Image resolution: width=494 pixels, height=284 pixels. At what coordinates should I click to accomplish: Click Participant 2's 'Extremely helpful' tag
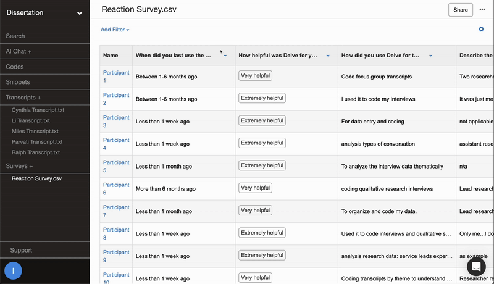click(262, 98)
